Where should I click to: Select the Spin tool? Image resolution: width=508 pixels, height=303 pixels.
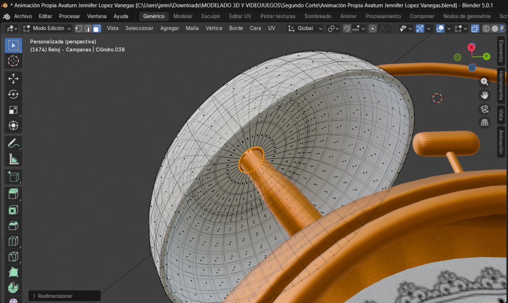(13, 288)
